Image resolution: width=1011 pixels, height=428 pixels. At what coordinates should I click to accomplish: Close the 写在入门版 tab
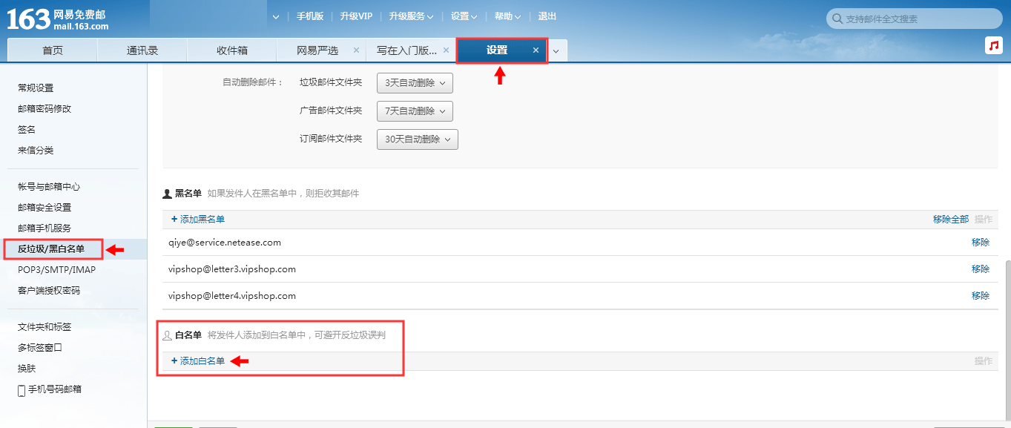pos(446,50)
